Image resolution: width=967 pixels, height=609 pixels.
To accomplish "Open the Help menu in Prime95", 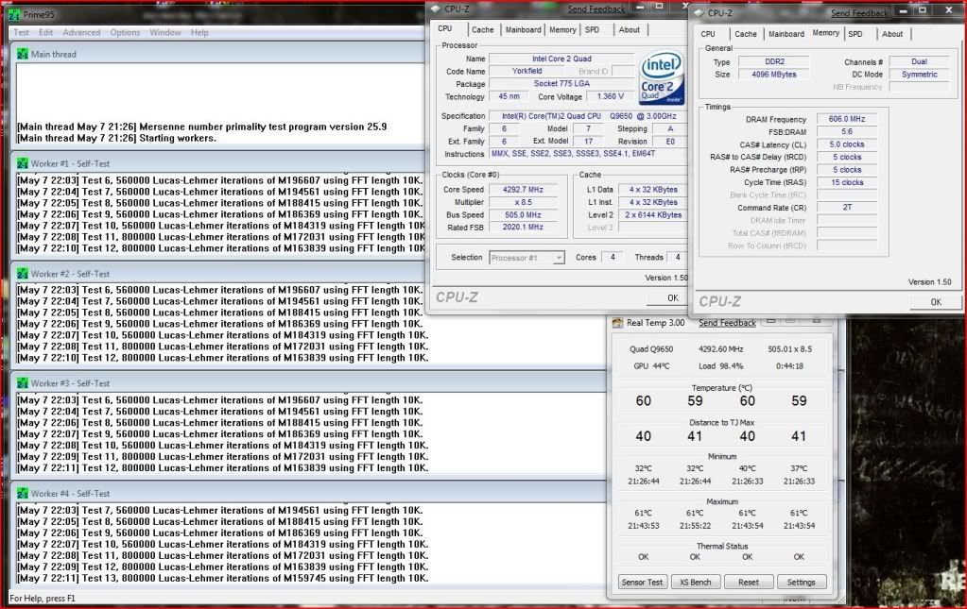I will [199, 32].
